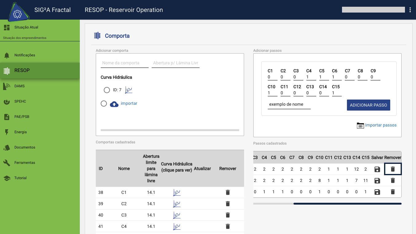
Task: Select the importar curve radio button
Action: coord(104,104)
